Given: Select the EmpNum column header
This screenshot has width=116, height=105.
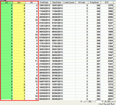Looking at the screenshot, I should click(95, 3).
